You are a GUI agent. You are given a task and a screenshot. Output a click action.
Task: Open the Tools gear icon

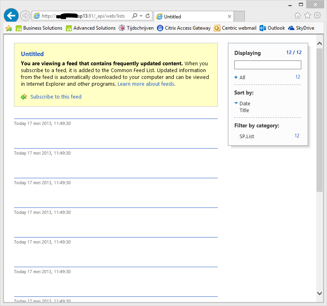pyautogui.click(x=317, y=15)
